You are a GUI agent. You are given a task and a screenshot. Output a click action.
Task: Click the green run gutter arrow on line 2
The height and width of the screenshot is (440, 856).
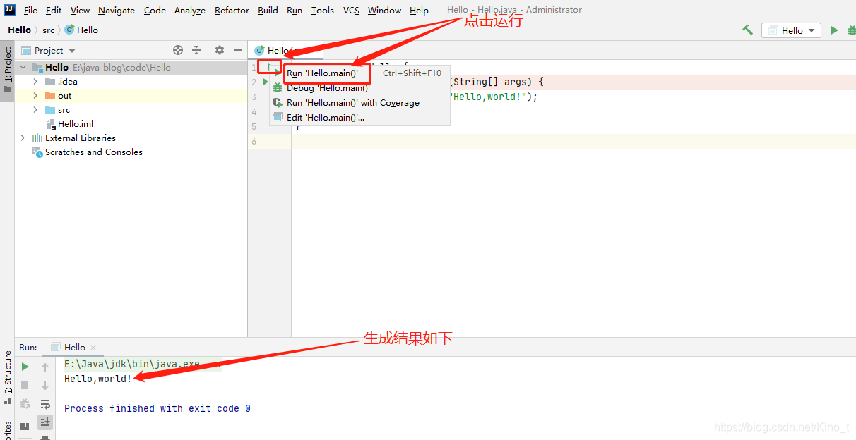266,82
